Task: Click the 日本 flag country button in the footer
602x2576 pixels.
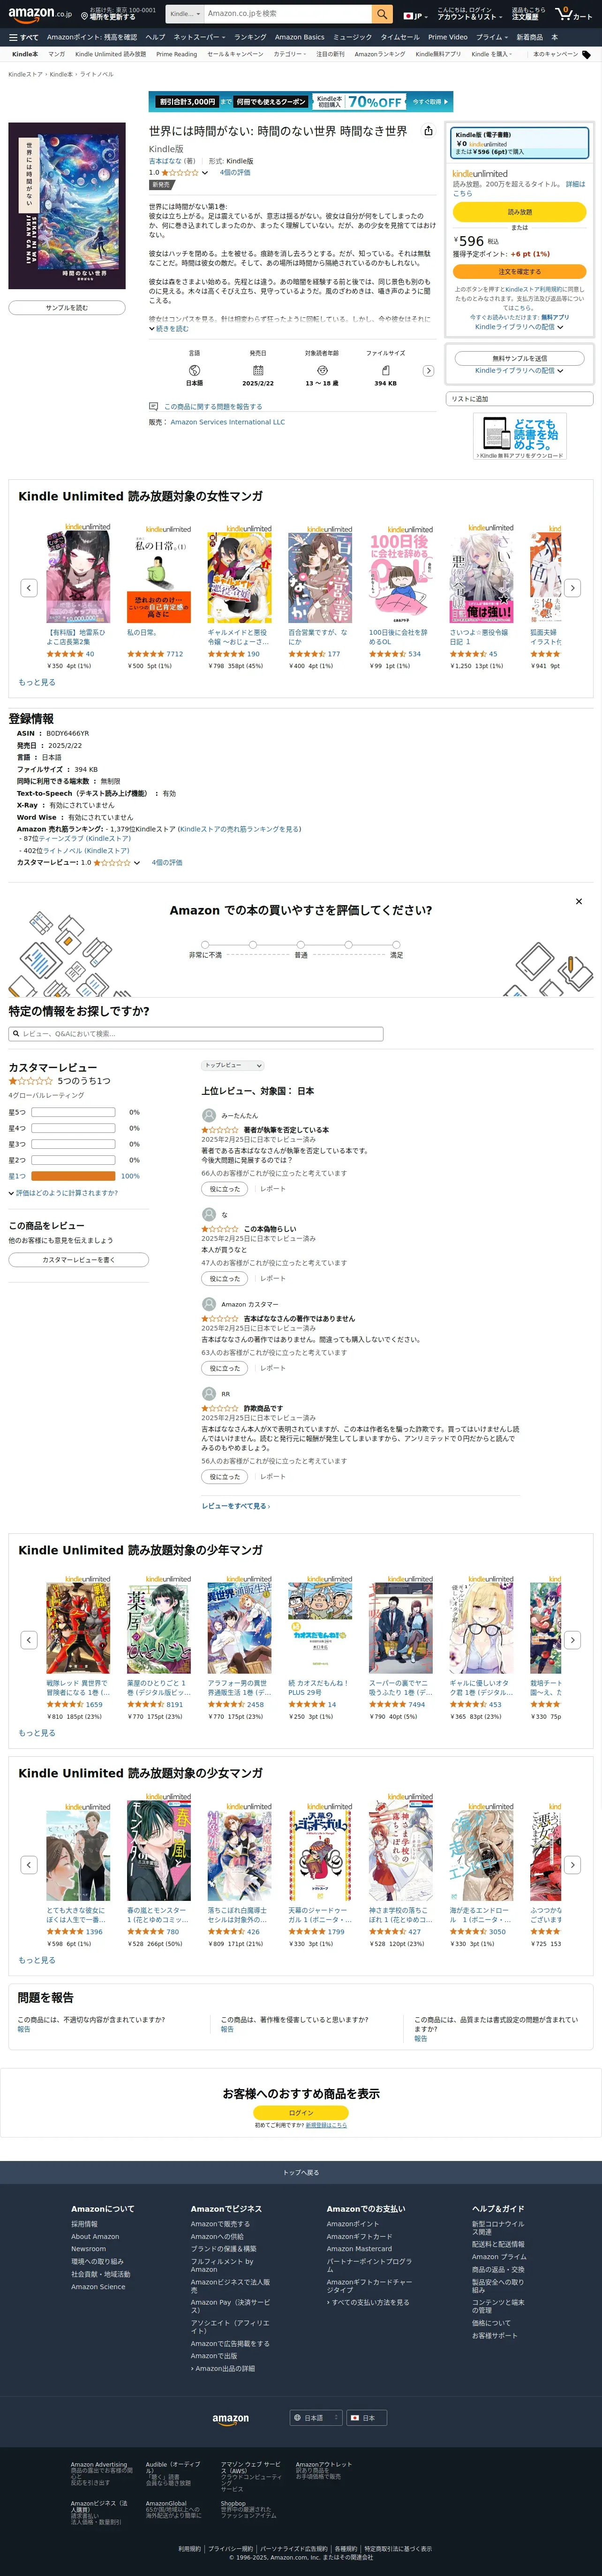Action: (365, 2418)
